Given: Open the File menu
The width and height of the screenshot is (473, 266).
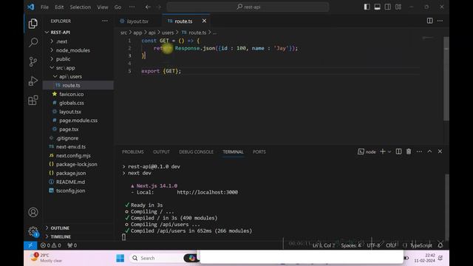Looking at the screenshot, I should 44,7.
